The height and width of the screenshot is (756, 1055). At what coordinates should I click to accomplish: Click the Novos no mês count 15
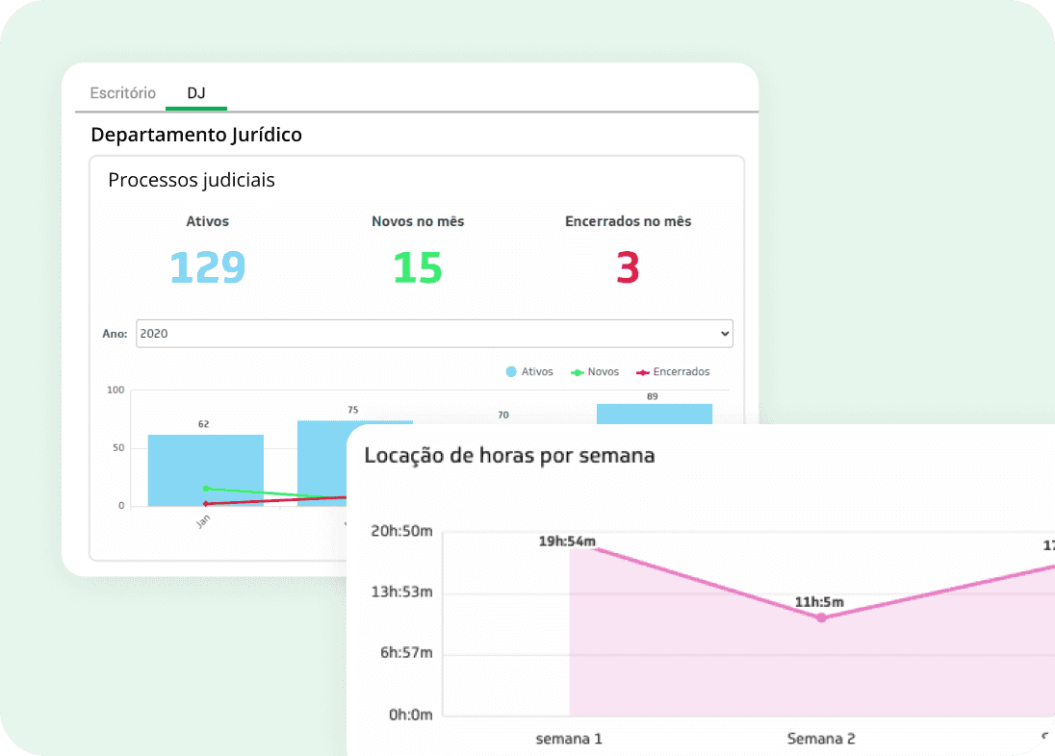[418, 267]
